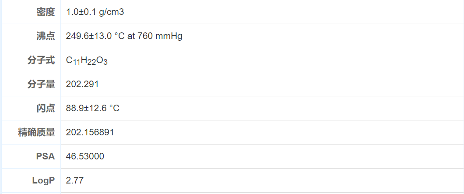Image resolution: width=464 pixels, height=194 pixels.
Task: Click the LogP value 2.77
Action: [75, 180]
